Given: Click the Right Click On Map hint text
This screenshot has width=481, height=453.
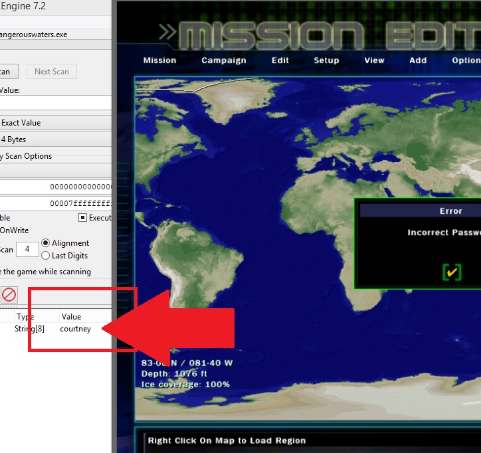Looking at the screenshot, I should [x=227, y=440].
